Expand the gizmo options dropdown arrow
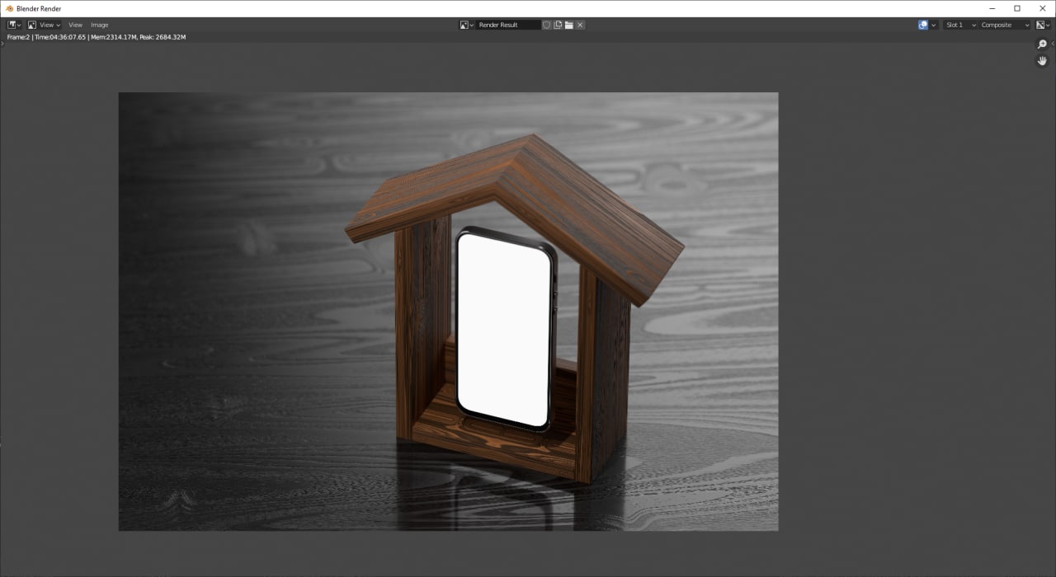 click(x=934, y=25)
